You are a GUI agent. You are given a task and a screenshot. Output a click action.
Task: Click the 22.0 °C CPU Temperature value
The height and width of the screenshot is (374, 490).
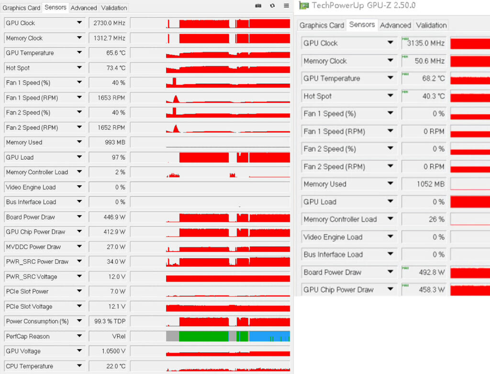(x=108, y=366)
